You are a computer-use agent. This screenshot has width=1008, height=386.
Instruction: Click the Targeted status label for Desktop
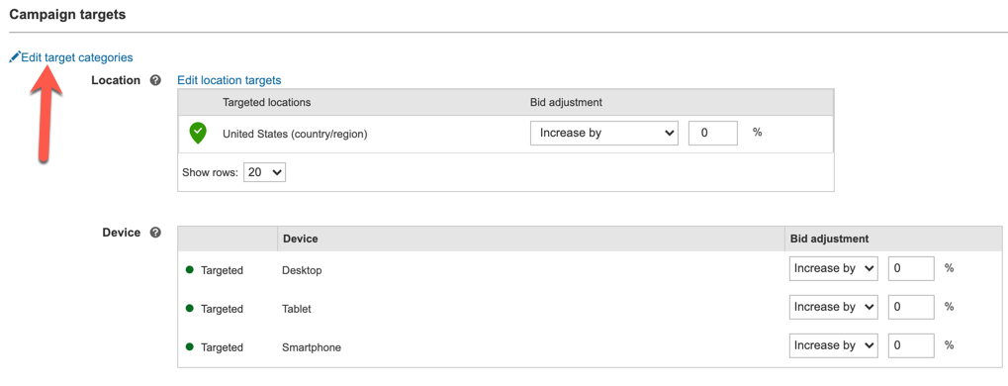pos(222,271)
